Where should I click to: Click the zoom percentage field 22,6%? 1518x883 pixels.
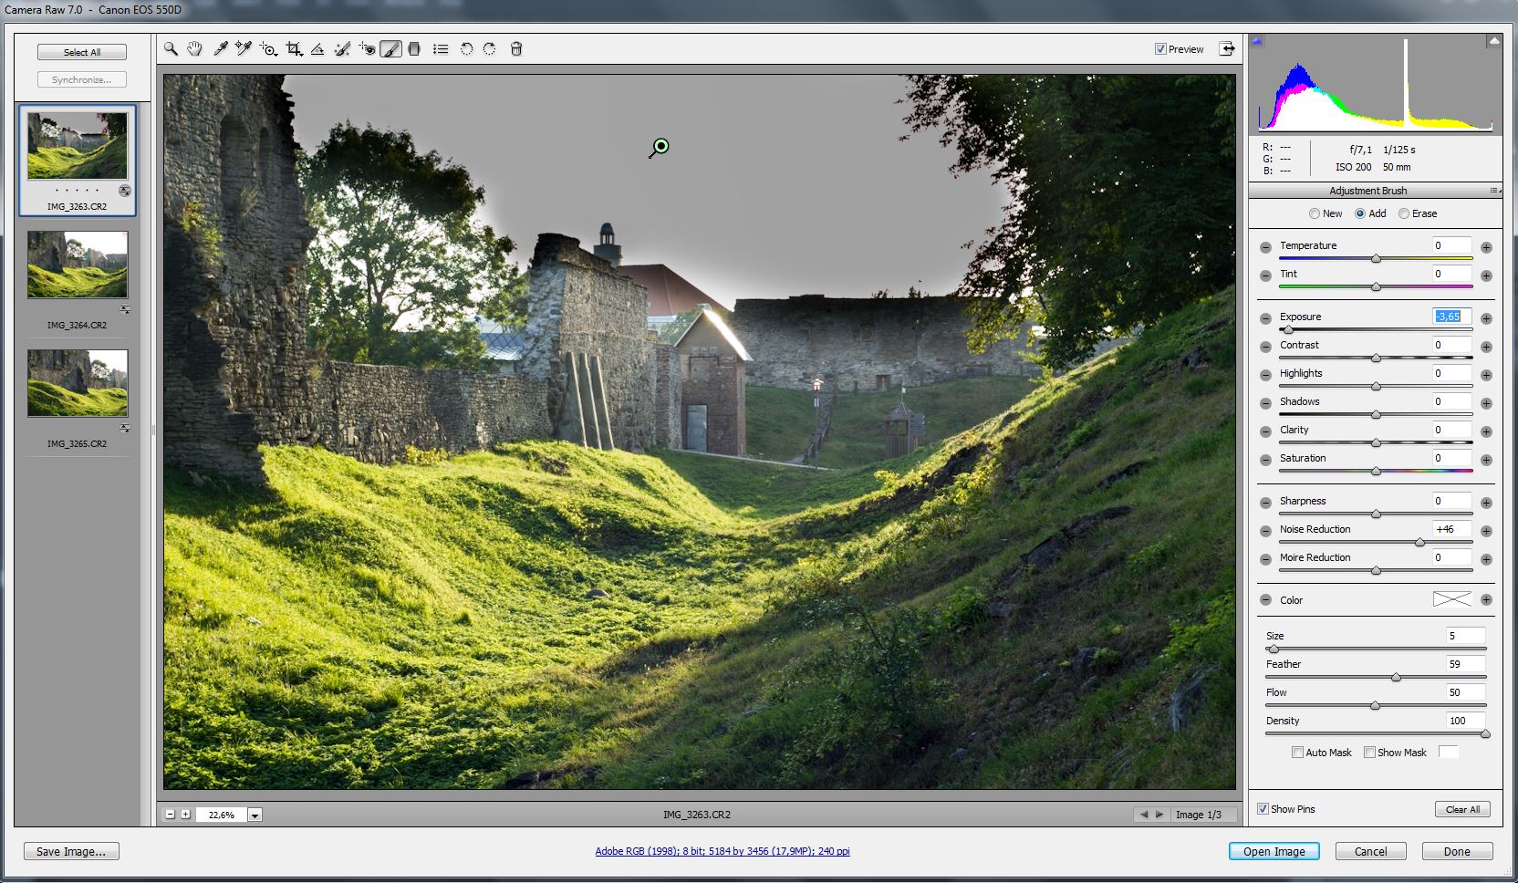click(221, 815)
